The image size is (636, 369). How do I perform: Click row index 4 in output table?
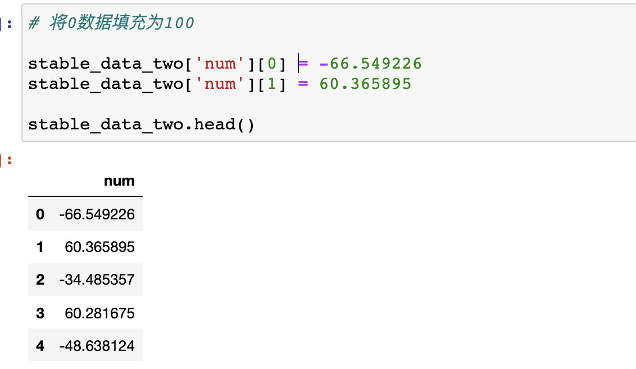pyautogui.click(x=39, y=346)
